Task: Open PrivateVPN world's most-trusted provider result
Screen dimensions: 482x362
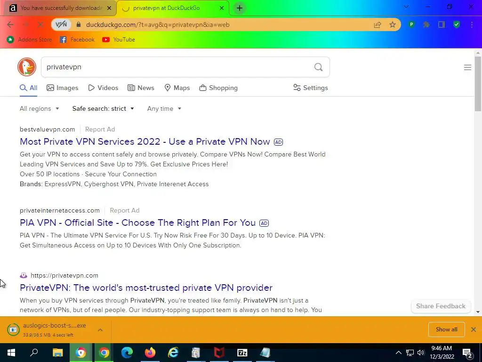Action: (146, 288)
